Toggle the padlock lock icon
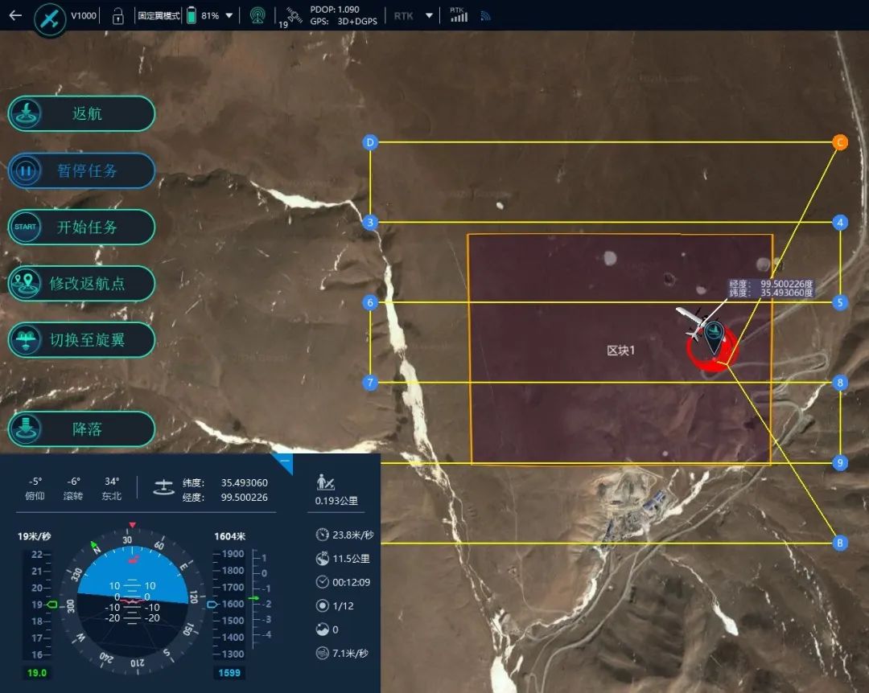 tap(118, 15)
